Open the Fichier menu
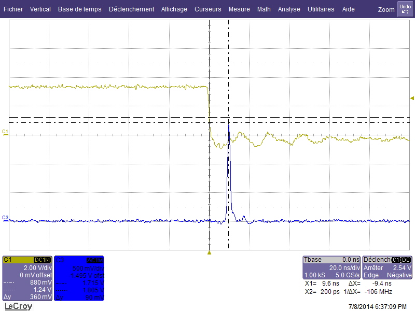The height and width of the screenshot is (311, 415). pyautogui.click(x=13, y=9)
